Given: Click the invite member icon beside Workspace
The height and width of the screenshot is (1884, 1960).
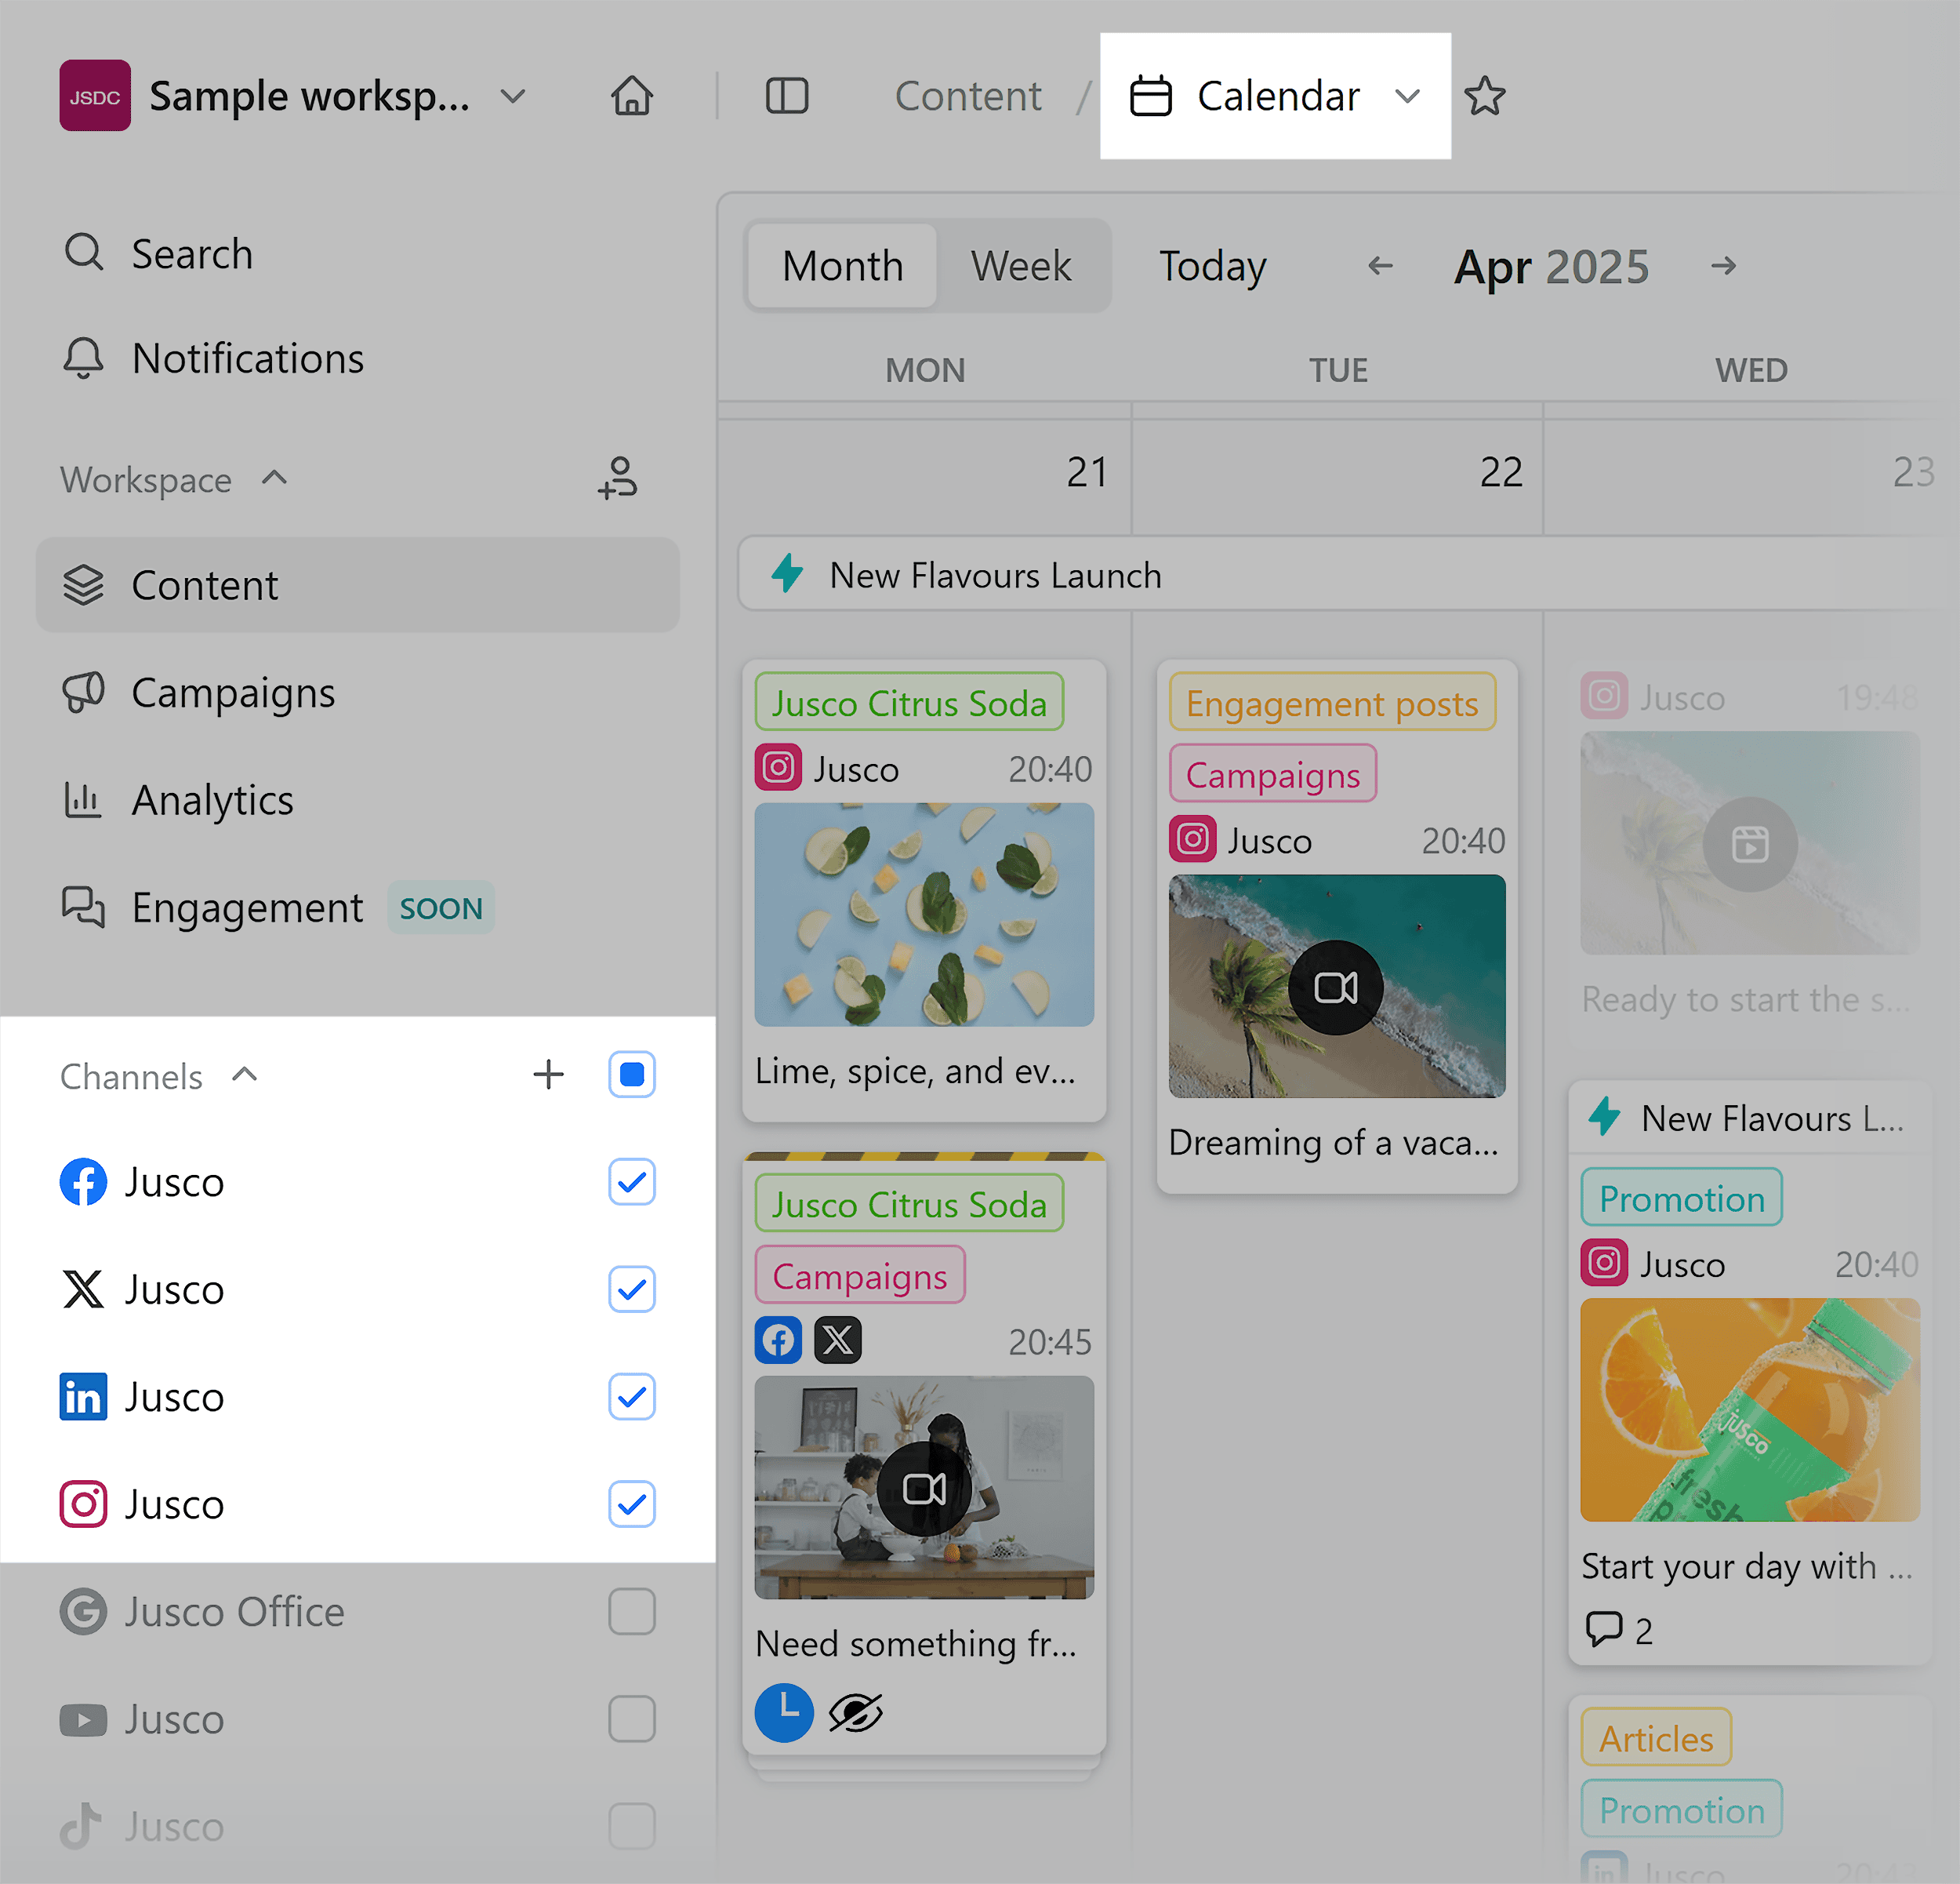Looking at the screenshot, I should coord(618,479).
